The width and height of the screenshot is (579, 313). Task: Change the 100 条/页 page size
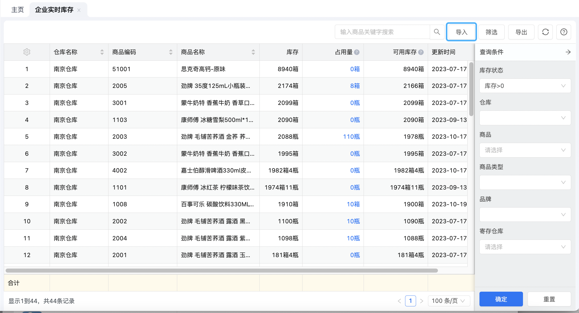coord(449,301)
